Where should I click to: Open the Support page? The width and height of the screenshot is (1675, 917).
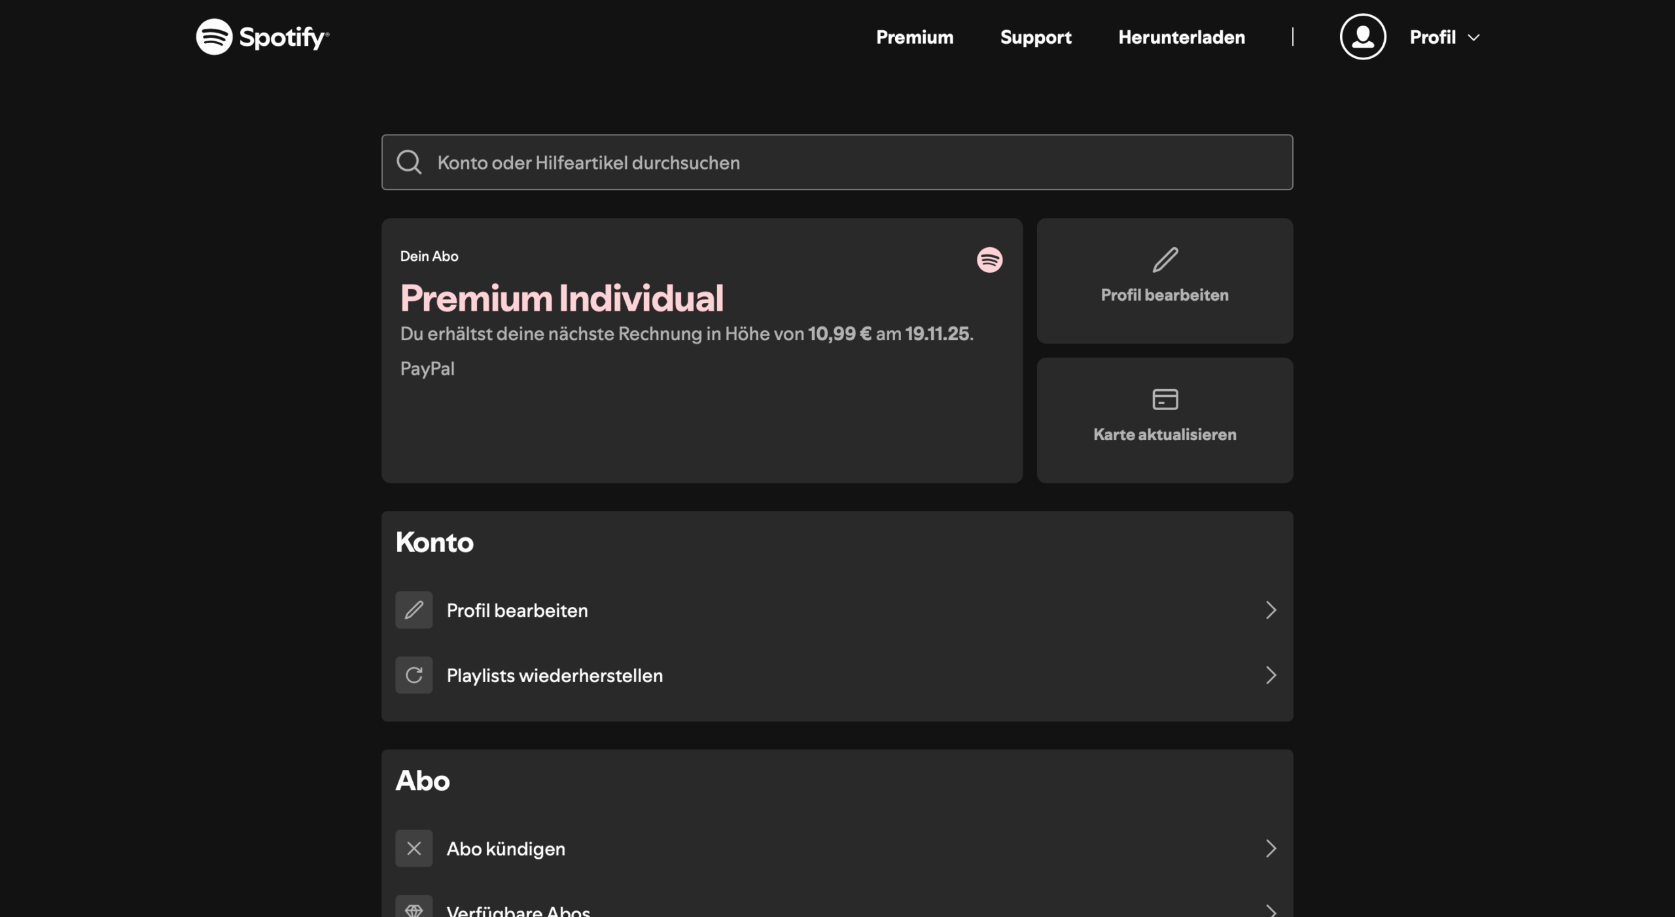(x=1036, y=37)
